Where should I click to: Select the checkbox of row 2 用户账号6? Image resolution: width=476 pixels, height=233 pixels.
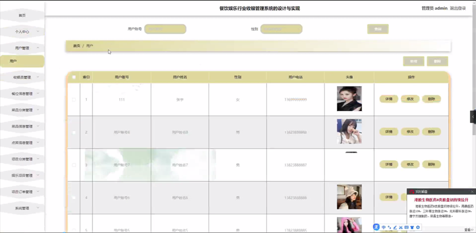[x=74, y=132]
